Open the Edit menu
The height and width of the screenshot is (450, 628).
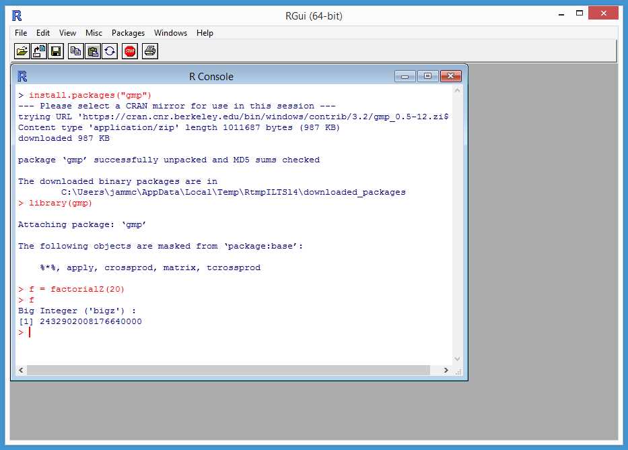tap(43, 32)
